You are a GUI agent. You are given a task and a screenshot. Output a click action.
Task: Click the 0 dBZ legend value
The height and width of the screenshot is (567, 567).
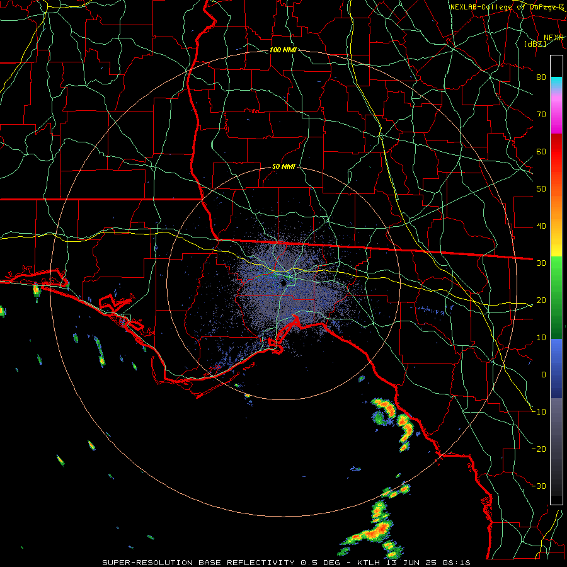(544, 375)
